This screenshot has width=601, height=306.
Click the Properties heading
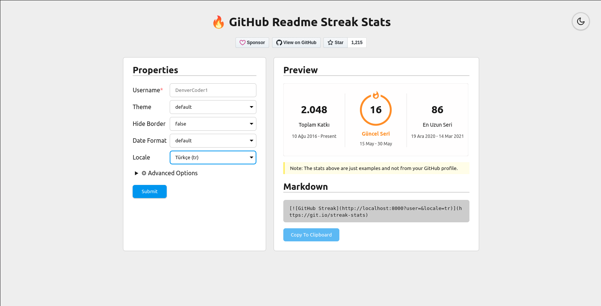(x=155, y=70)
